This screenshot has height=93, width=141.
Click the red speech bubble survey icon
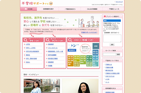pyautogui.click(x=105, y=16)
